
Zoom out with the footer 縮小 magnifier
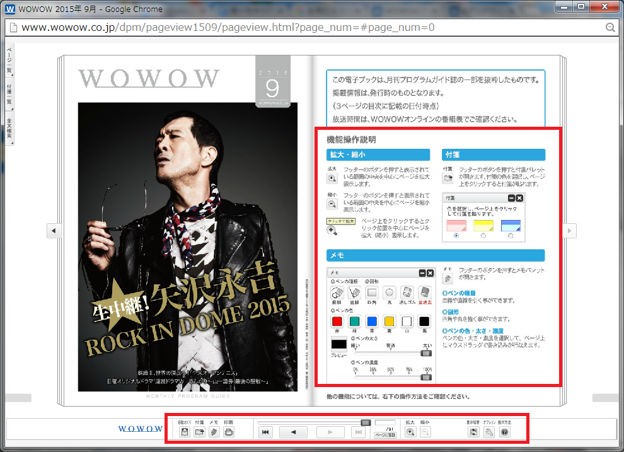tap(425, 432)
